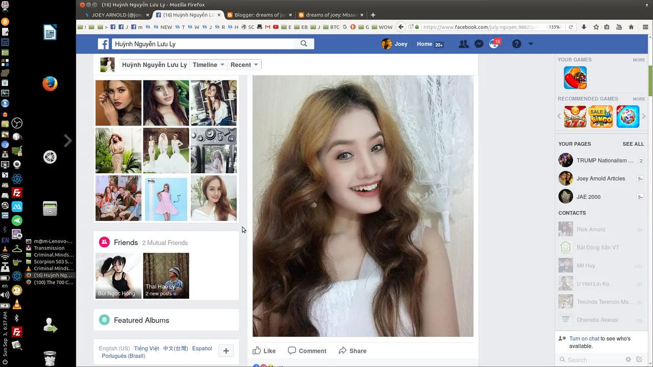This screenshot has width=653, height=367.
Task: Open the TRUMP Nationalism page
Action: 601,161
